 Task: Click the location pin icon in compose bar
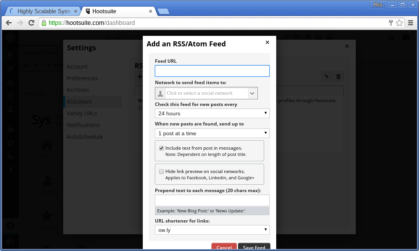(x=307, y=37)
